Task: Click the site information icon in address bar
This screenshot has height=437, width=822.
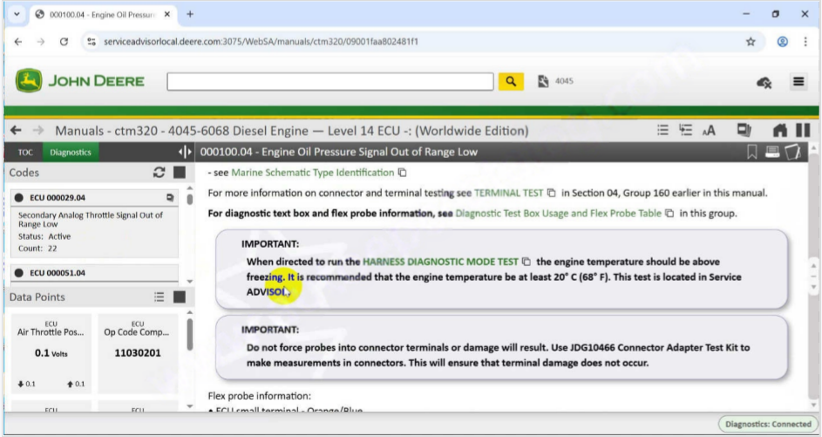Action: 92,42
